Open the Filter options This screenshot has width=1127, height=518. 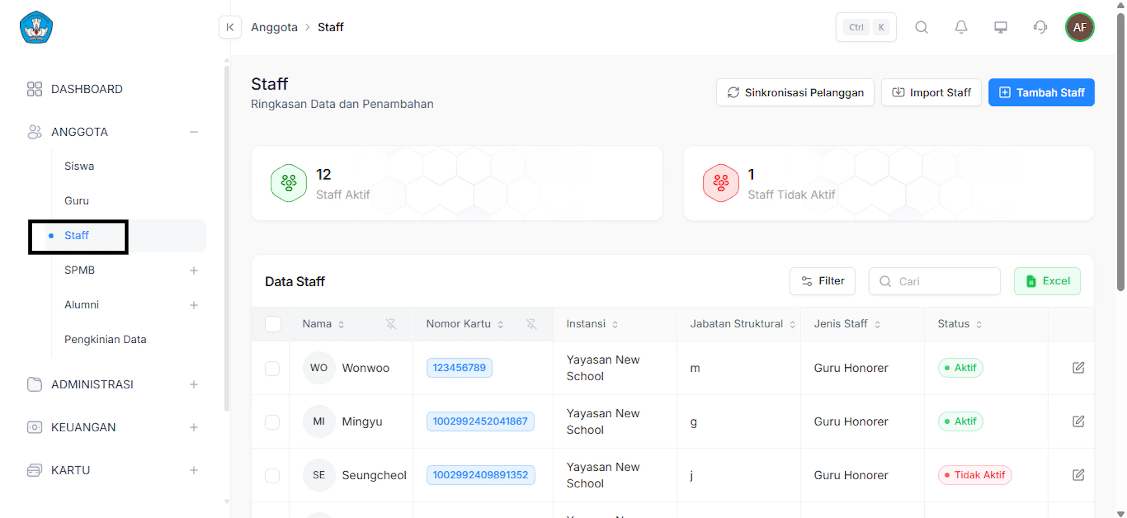click(822, 281)
